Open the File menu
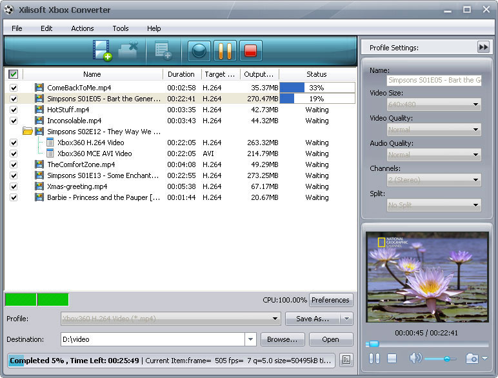 17,28
